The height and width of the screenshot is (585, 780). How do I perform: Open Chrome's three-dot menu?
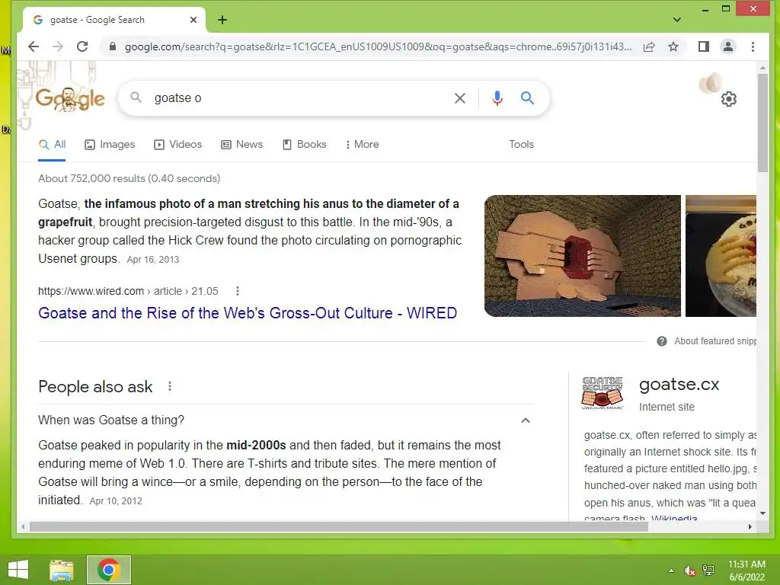point(753,46)
